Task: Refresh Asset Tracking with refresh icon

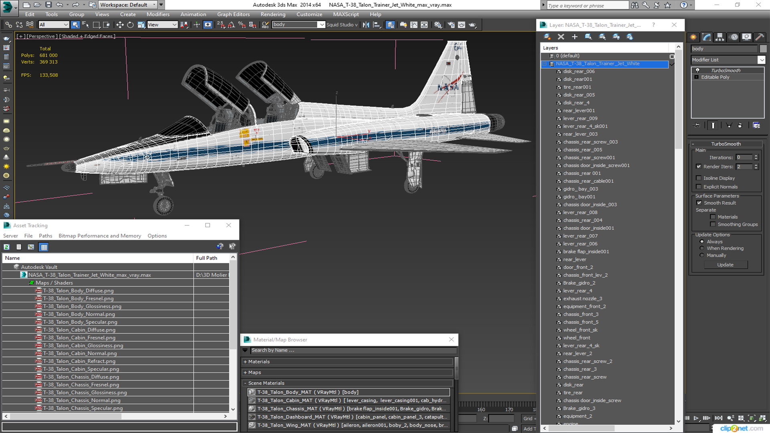Action: pyautogui.click(x=6, y=247)
